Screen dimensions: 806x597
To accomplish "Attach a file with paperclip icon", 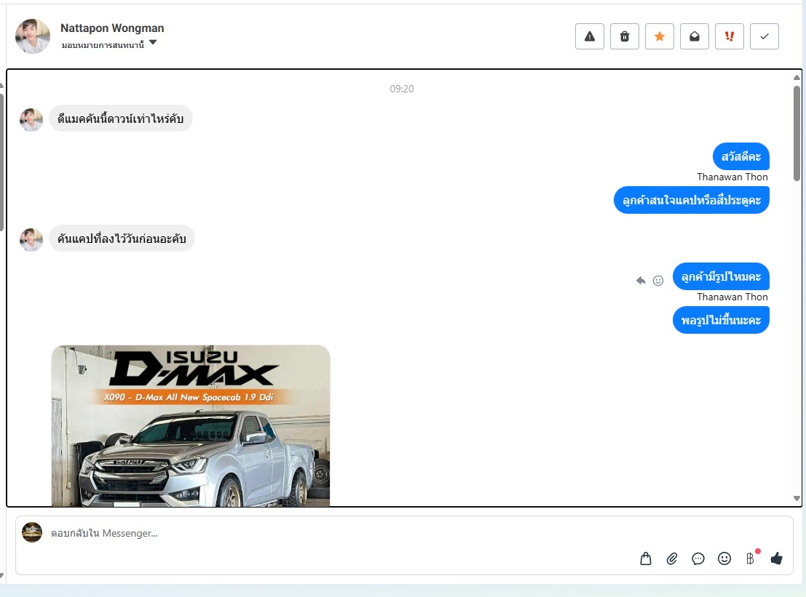I will [672, 558].
